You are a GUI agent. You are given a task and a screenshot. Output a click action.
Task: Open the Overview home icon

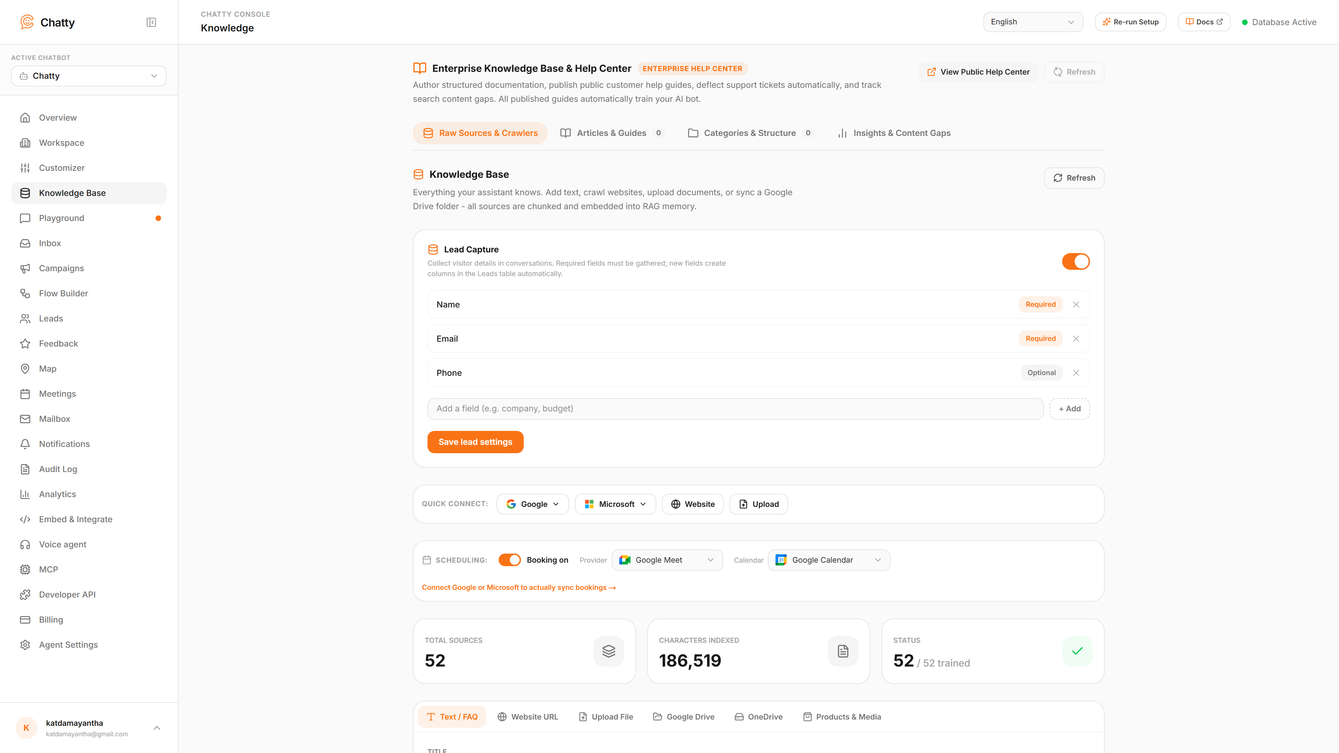click(x=25, y=118)
